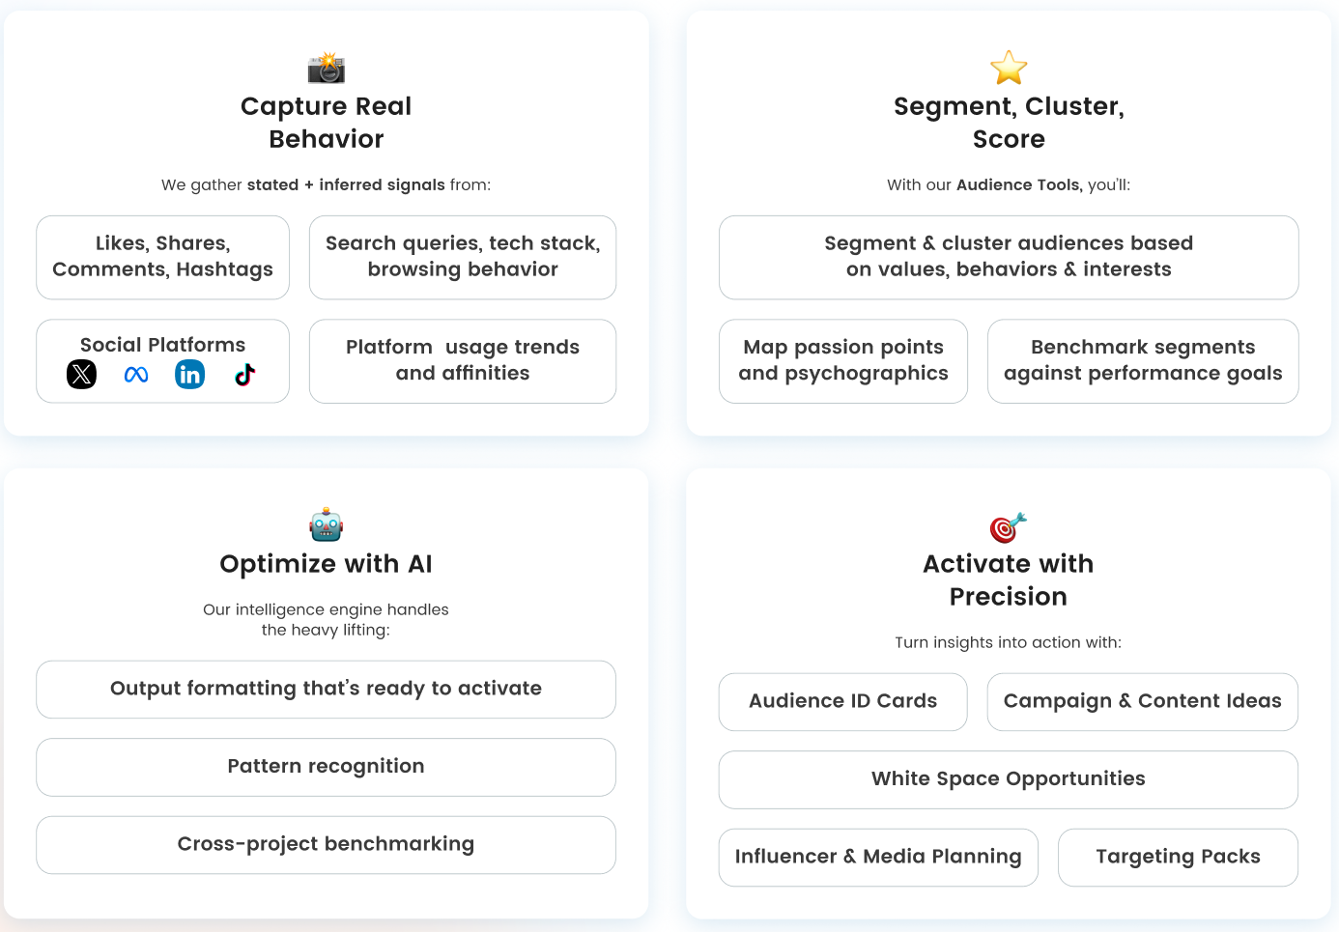Select the Likes, Shares, Comments, Hashtags box
This screenshot has width=1339, height=932.
[163, 257]
